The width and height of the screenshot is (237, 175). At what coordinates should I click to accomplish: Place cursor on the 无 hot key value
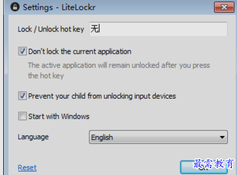point(94,29)
